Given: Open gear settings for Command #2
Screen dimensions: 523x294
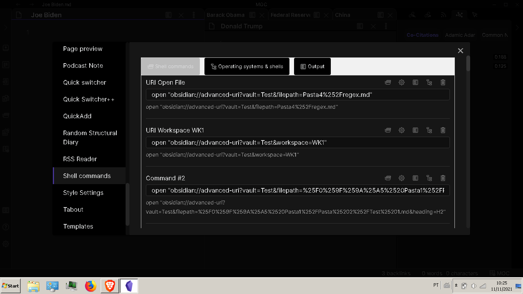Looking at the screenshot, I should click(x=402, y=178).
